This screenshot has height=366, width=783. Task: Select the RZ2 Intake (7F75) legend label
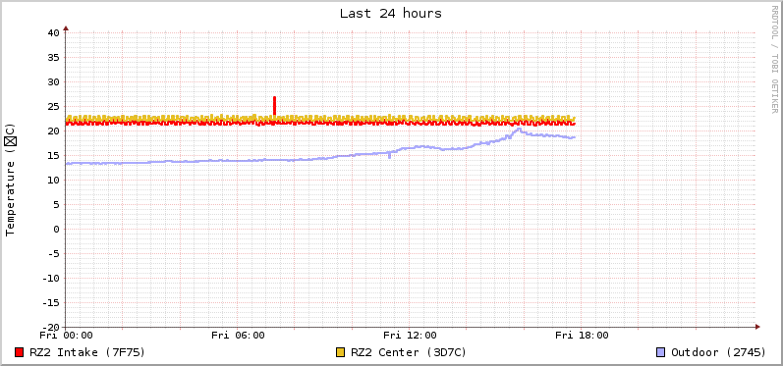tap(87, 352)
